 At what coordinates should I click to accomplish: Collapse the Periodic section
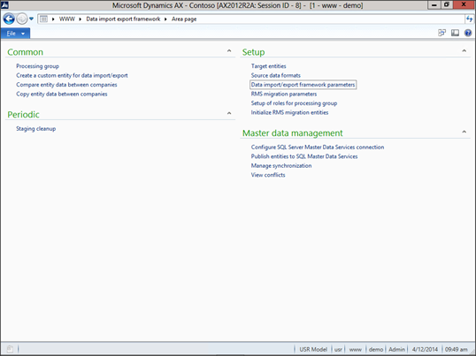click(229, 113)
